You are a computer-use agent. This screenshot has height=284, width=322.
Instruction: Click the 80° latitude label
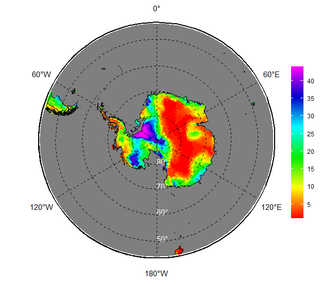point(162,162)
